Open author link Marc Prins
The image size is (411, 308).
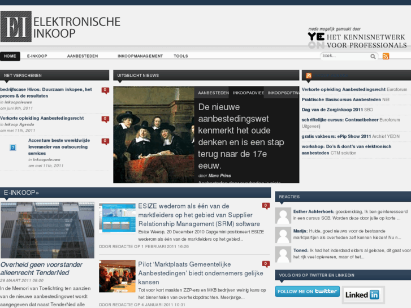click(220, 176)
